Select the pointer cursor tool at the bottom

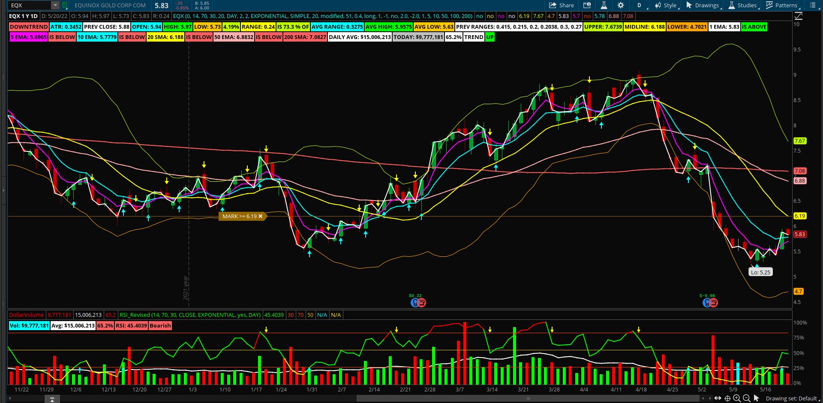coord(756,398)
